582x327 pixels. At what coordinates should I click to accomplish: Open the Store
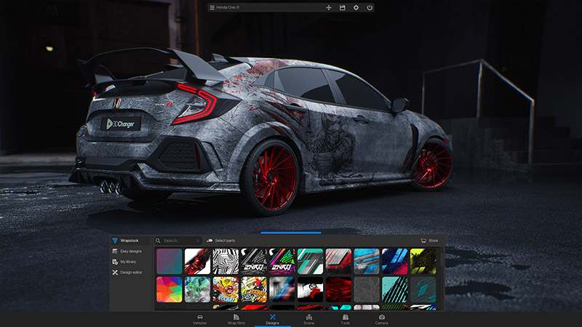coord(428,240)
